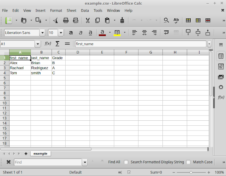Open the Function Wizard f(x) icon
Screen dimensions: 226x176
(48, 44)
